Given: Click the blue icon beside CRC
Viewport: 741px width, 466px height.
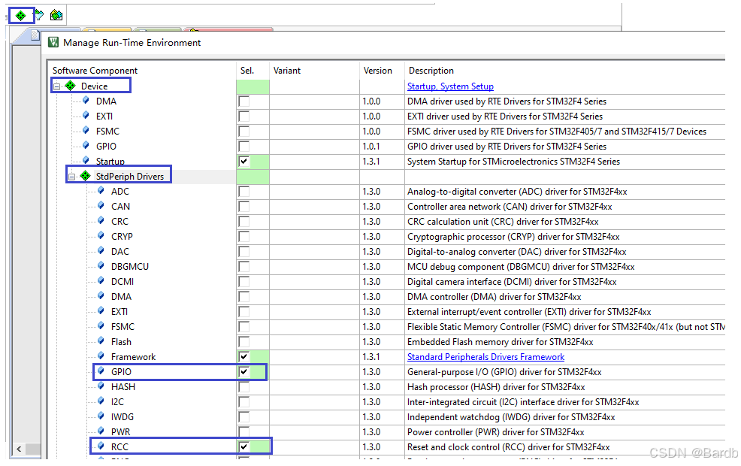Looking at the screenshot, I should click(101, 221).
